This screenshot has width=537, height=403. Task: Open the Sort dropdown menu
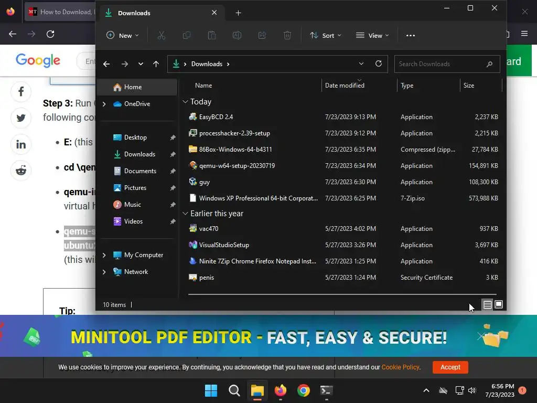point(325,35)
